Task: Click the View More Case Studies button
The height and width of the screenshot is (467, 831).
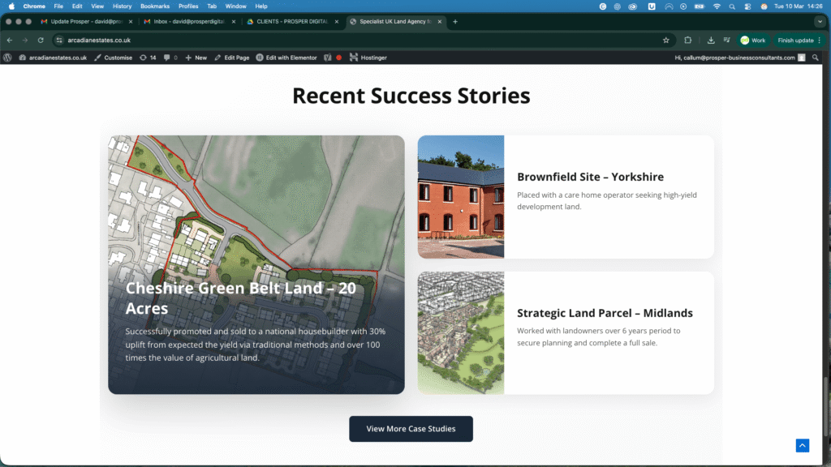Action: (x=411, y=429)
